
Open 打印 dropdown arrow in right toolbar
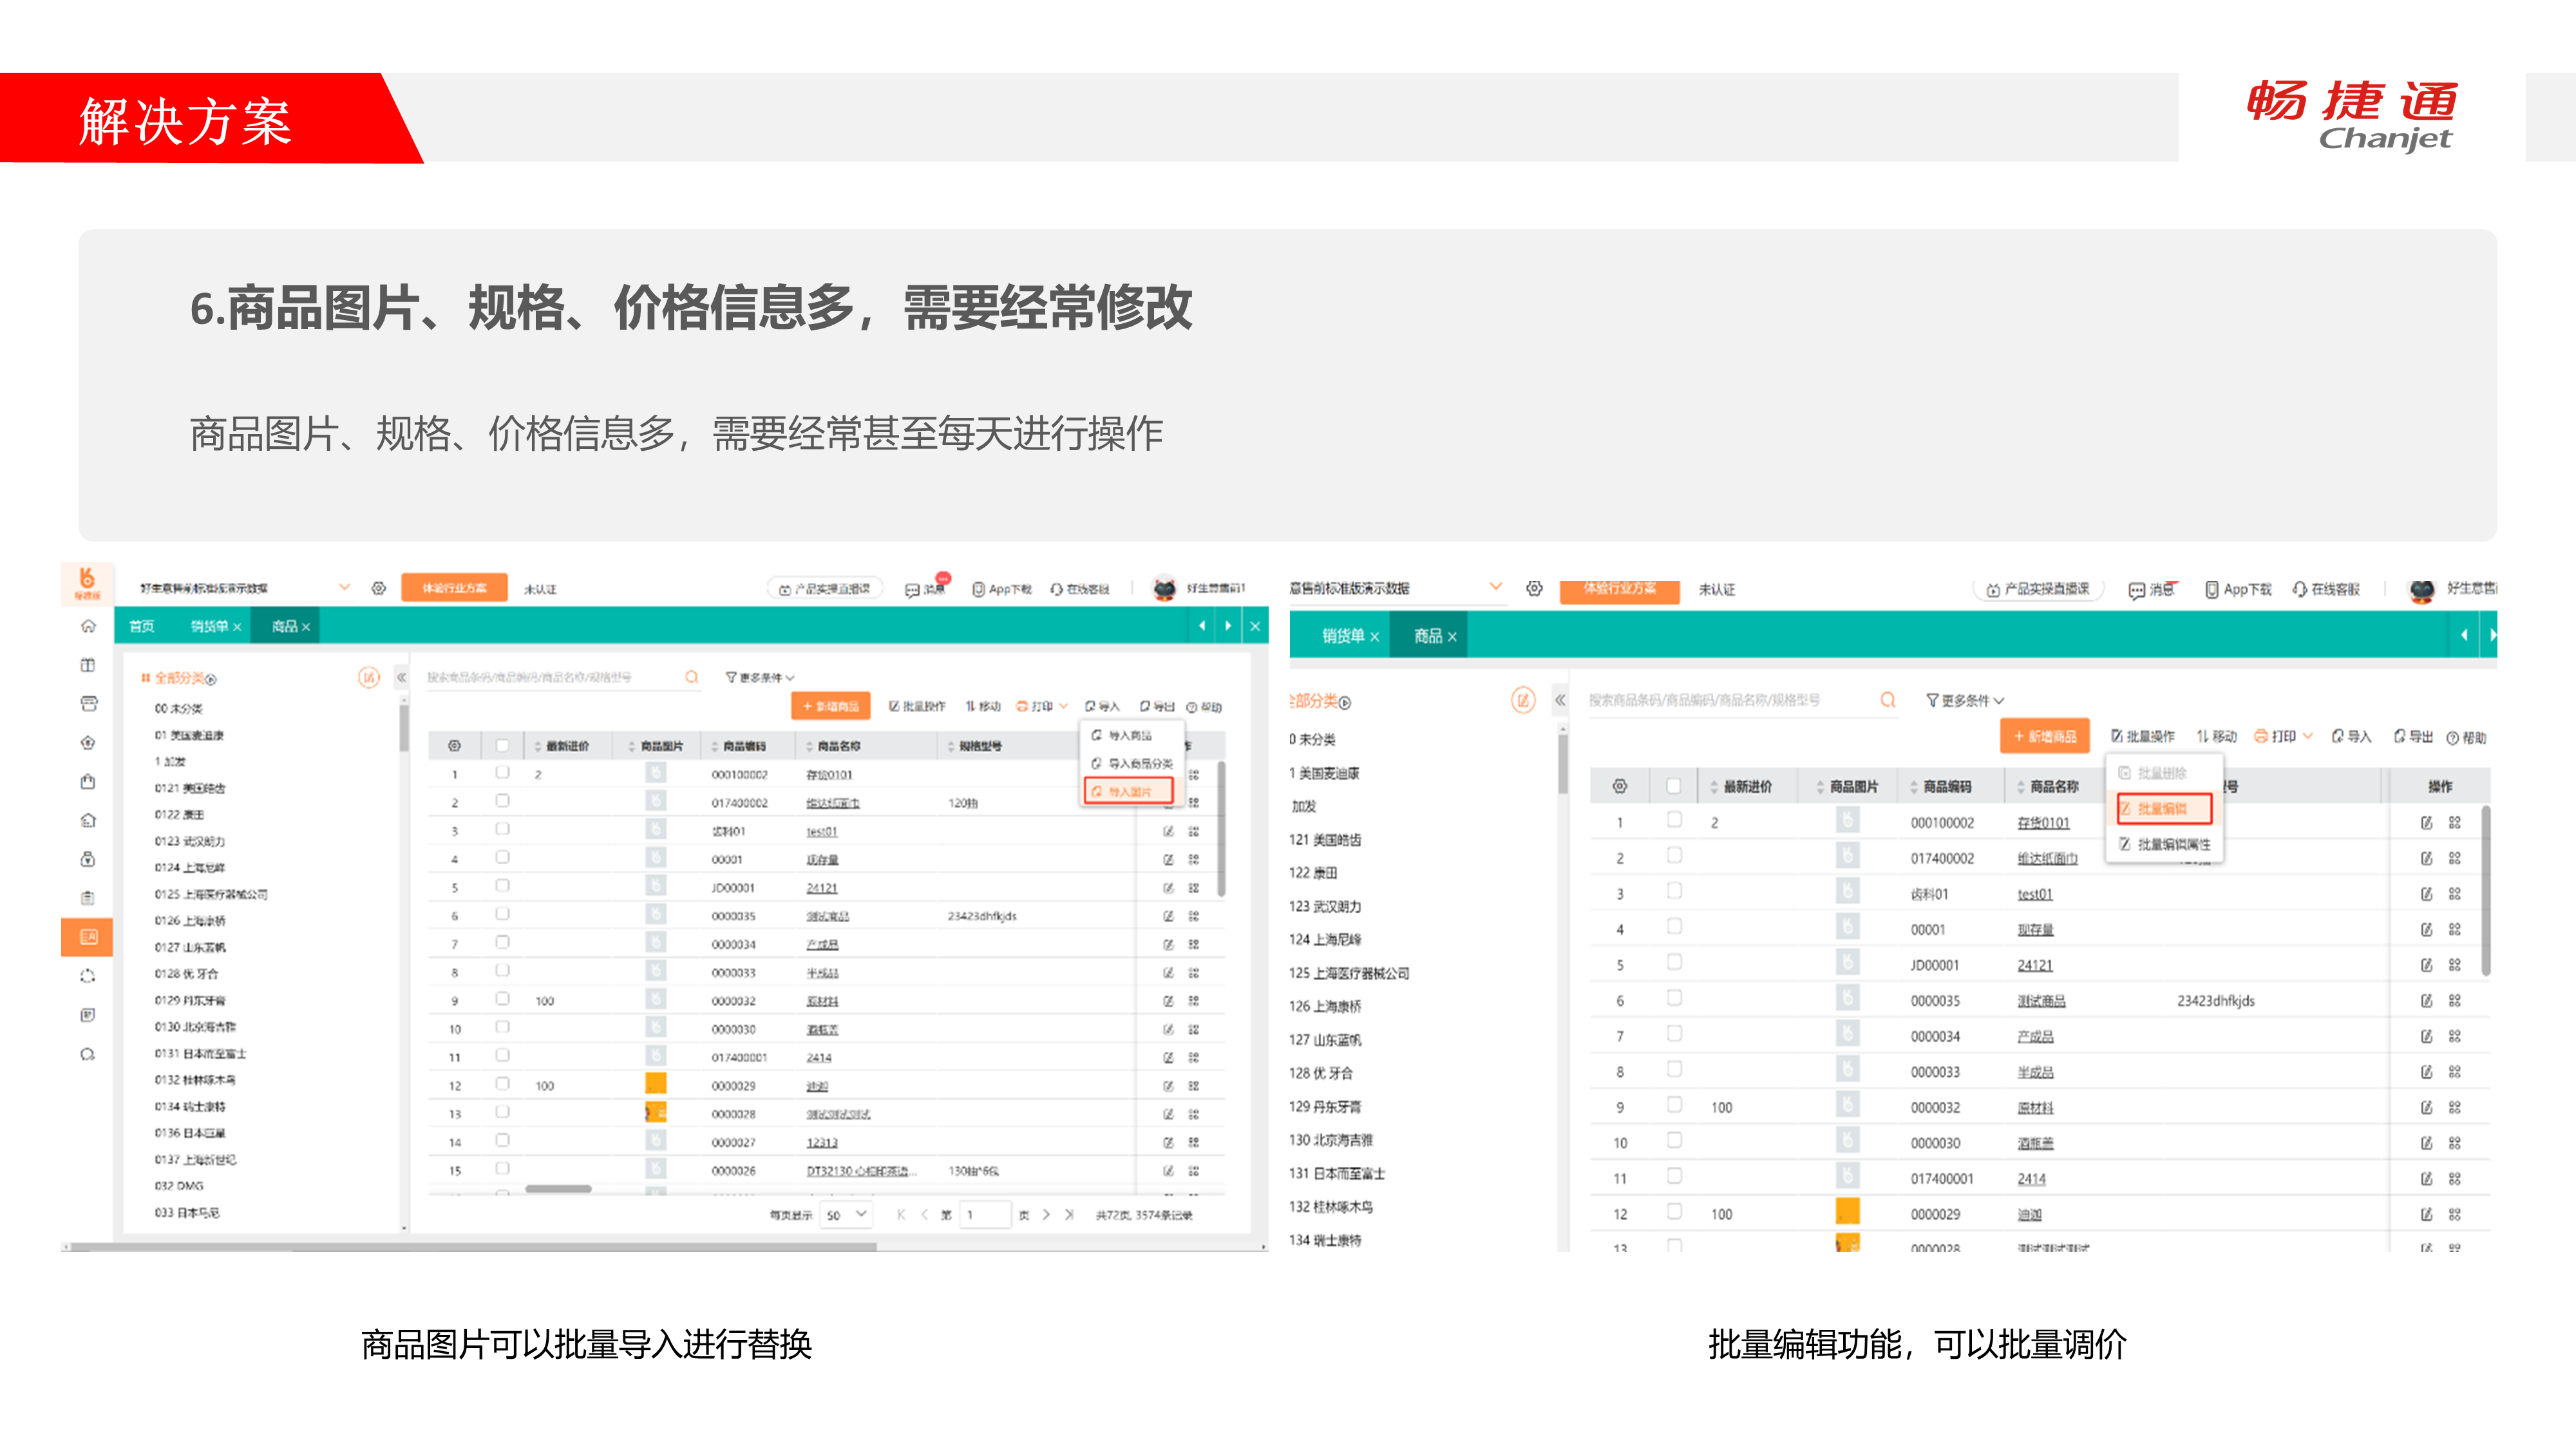2308,736
